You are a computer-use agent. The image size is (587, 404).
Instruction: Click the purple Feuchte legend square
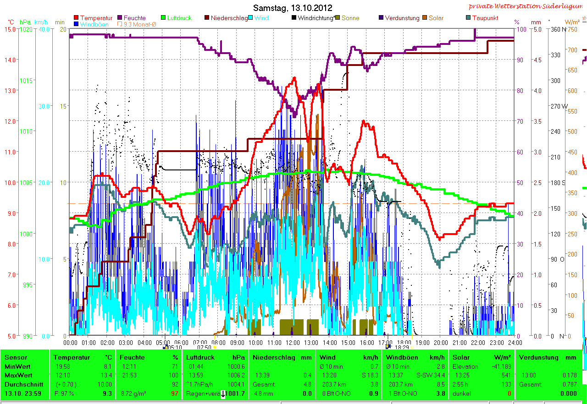coord(120,18)
